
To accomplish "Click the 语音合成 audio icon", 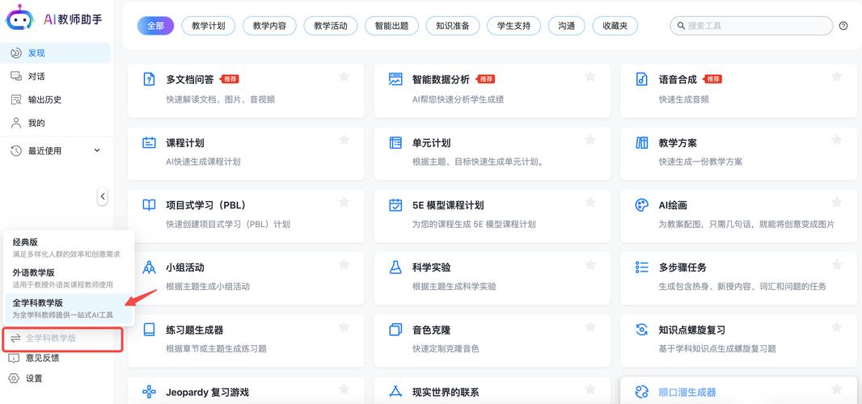I will (x=641, y=79).
